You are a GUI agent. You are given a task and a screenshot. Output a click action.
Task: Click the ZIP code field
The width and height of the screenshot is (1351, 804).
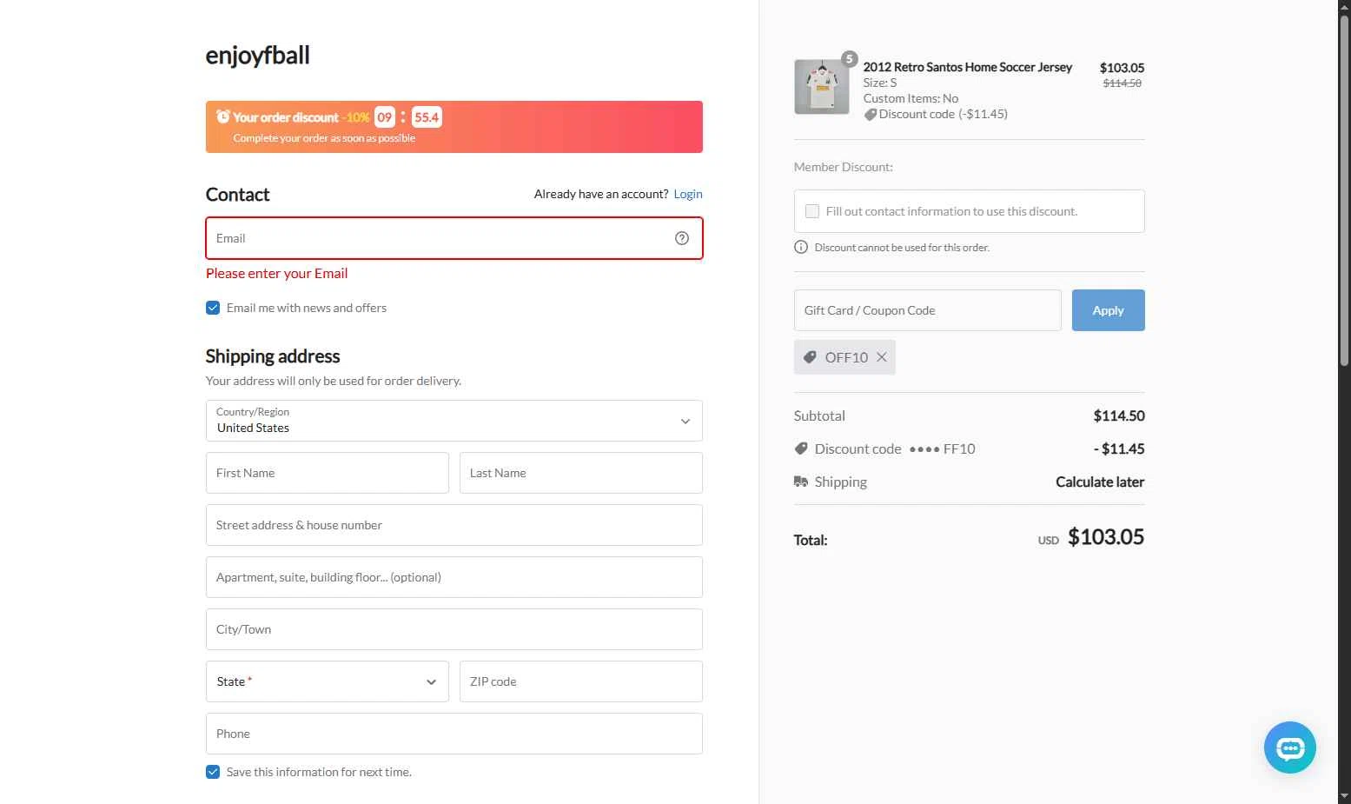pyautogui.click(x=581, y=681)
